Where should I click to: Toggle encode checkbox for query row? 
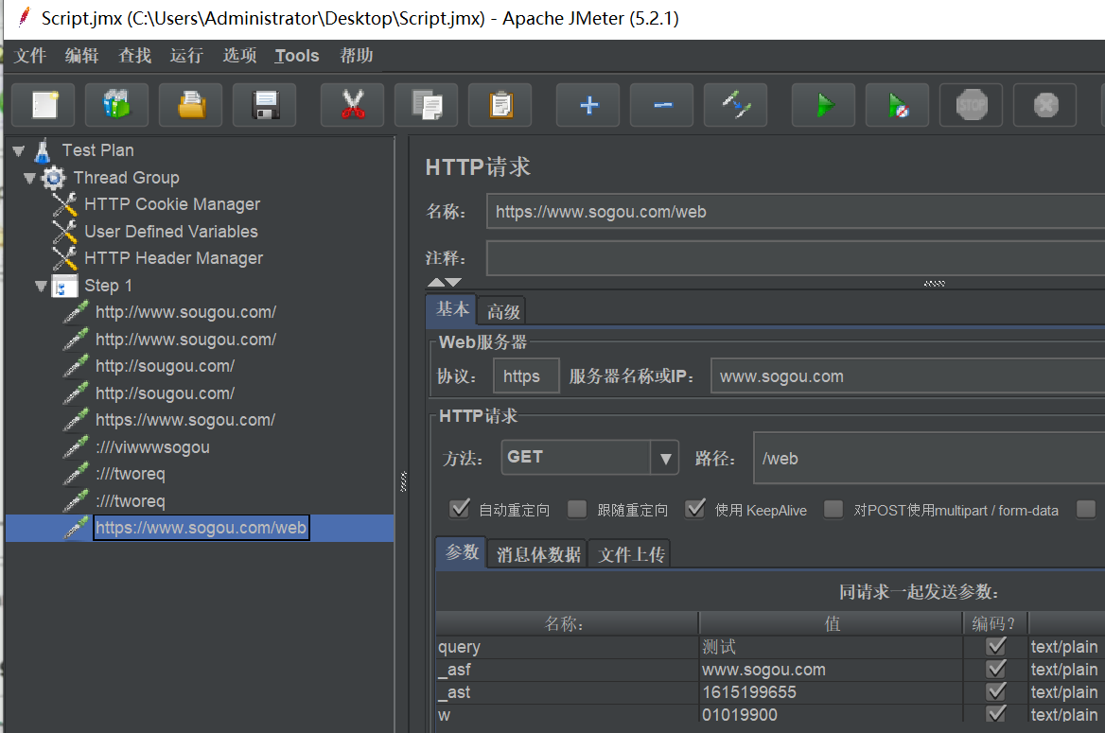coord(996,646)
